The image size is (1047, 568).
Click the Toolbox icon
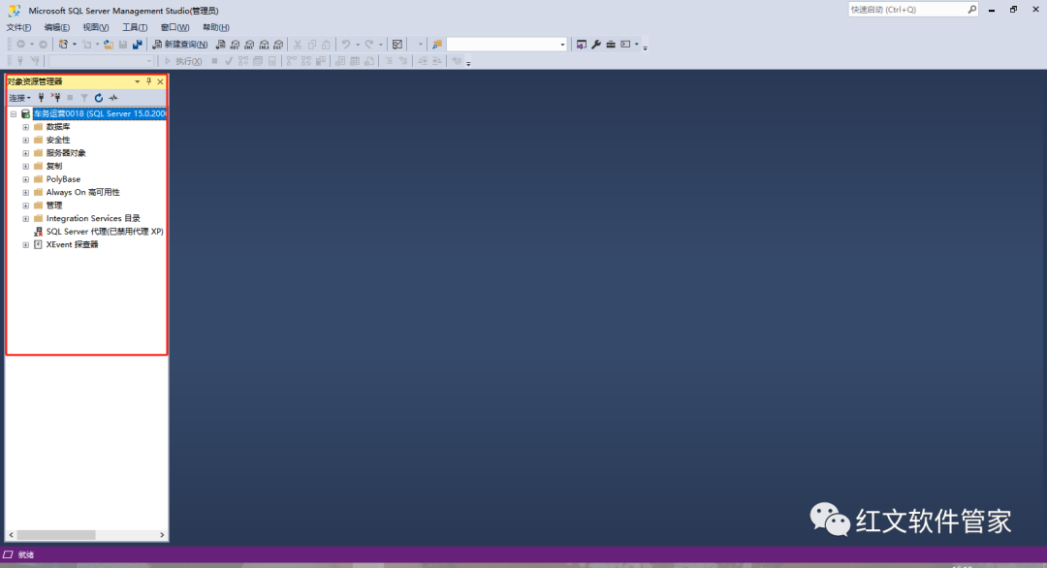pos(611,44)
